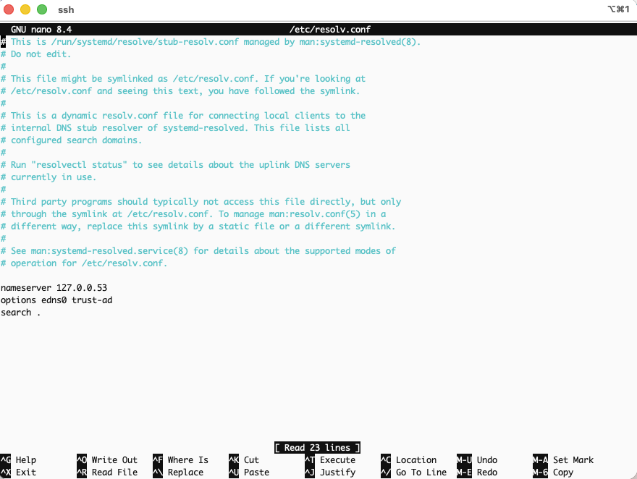Click the ^T Execute shortcut

click(331, 460)
